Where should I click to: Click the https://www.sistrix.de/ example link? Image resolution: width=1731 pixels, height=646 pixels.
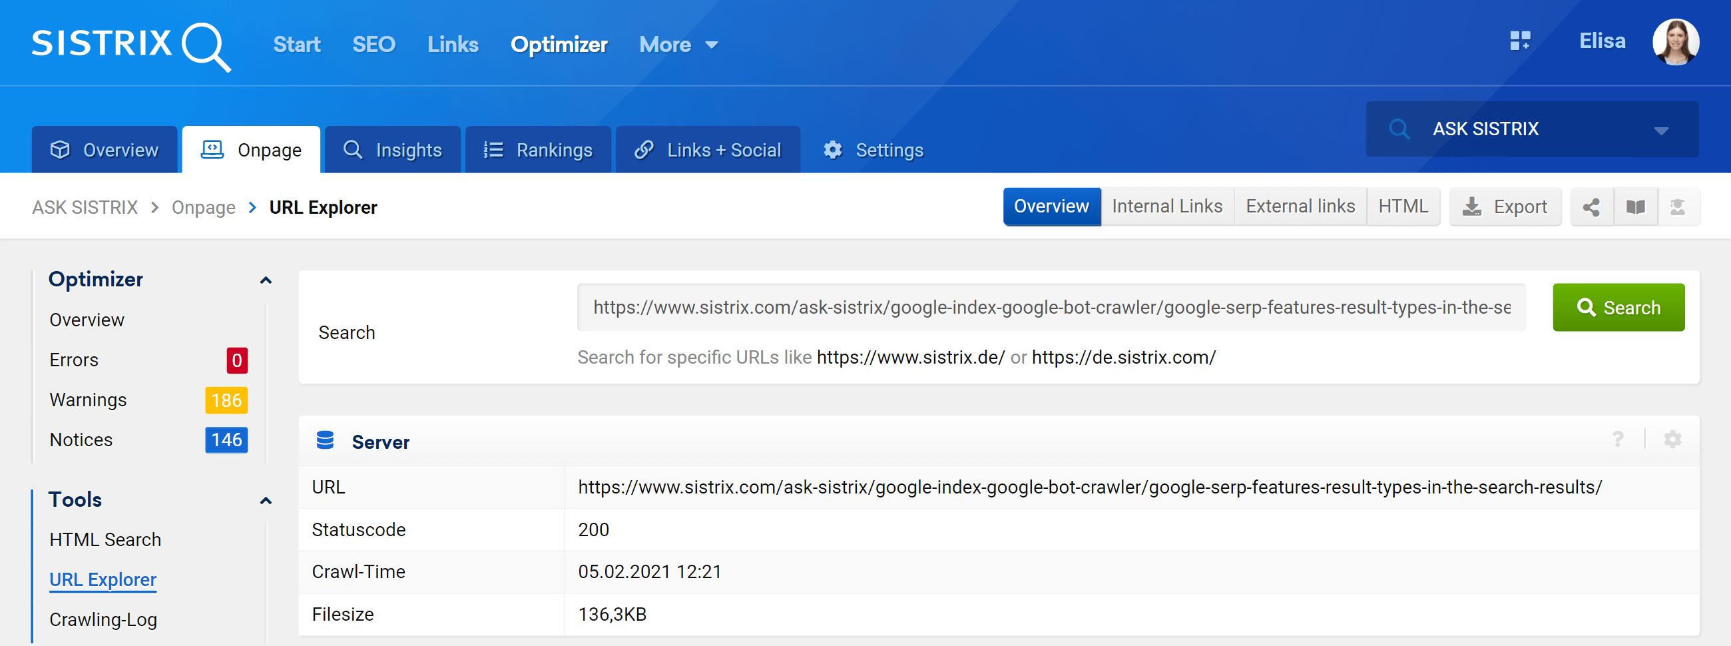(x=911, y=358)
